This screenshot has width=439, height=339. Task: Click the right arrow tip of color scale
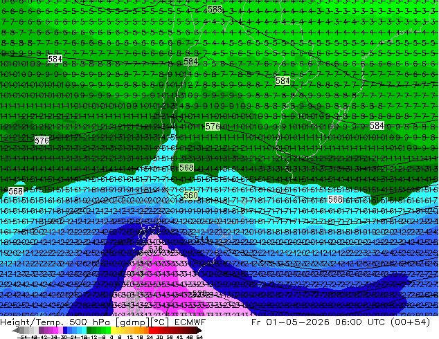click(x=201, y=330)
